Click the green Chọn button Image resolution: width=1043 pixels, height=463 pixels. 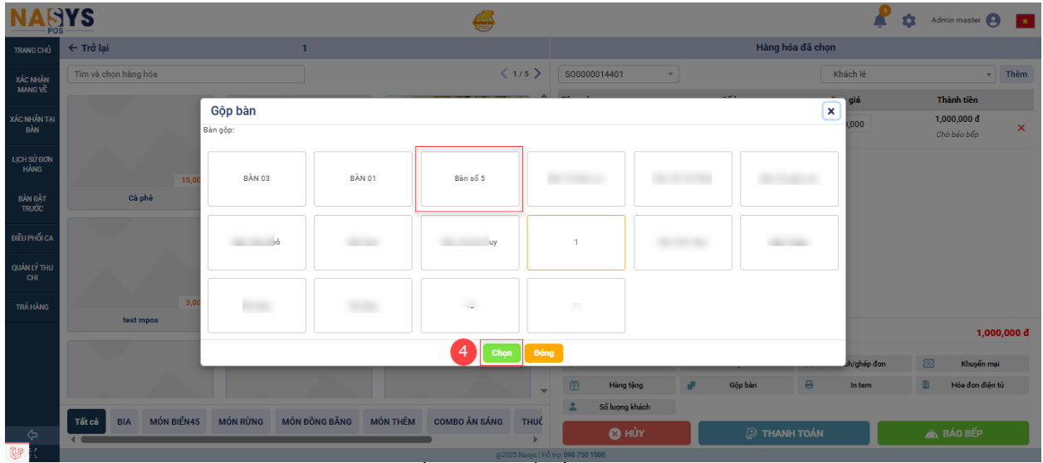coord(502,353)
